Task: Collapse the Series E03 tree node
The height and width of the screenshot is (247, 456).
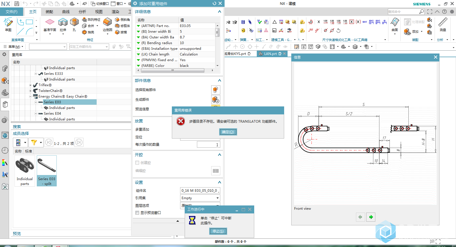Action: tap(36, 102)
